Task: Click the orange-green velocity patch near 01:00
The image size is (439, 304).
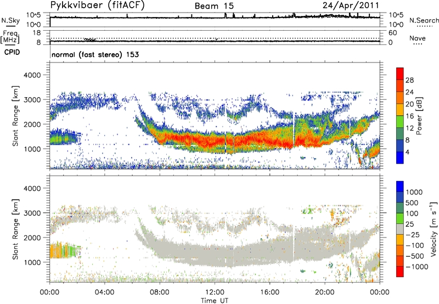Action: pos(63,251)
